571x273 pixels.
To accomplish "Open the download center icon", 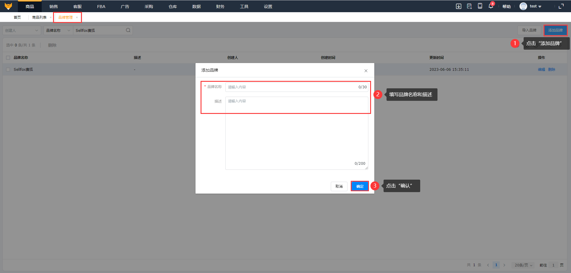I will (459, 6).
